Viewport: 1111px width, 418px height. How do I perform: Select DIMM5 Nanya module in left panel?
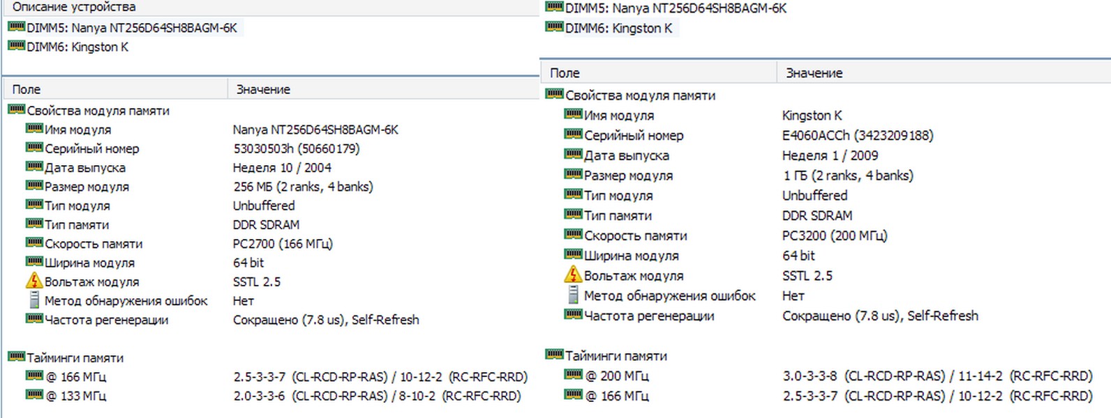[x=132, y=28]
